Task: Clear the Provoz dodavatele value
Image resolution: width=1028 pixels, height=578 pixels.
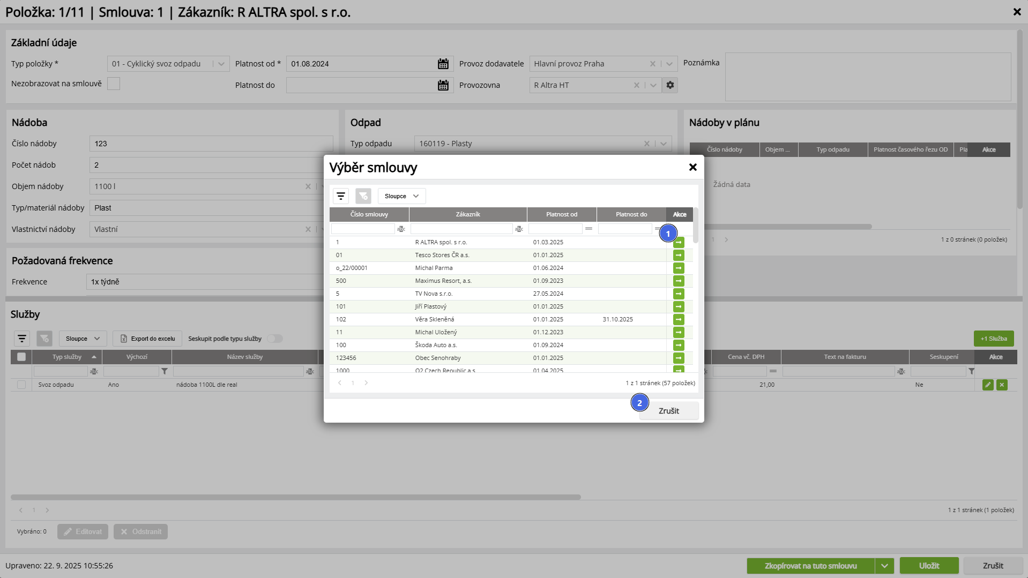Action: pyautogui.click(x=653, y=64)
